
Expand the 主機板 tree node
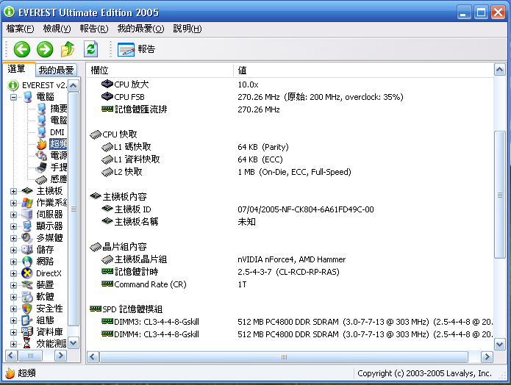click(13, 191)
